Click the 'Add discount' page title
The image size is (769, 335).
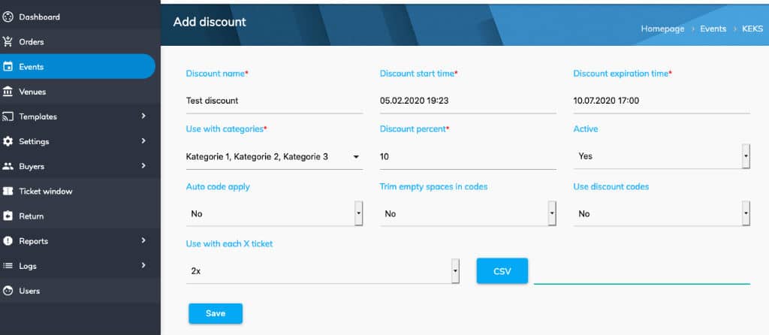click(x=210, y=22)
